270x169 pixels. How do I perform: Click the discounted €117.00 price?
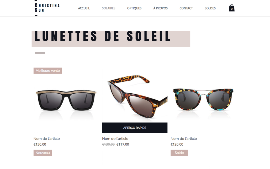tap(123, 144)
